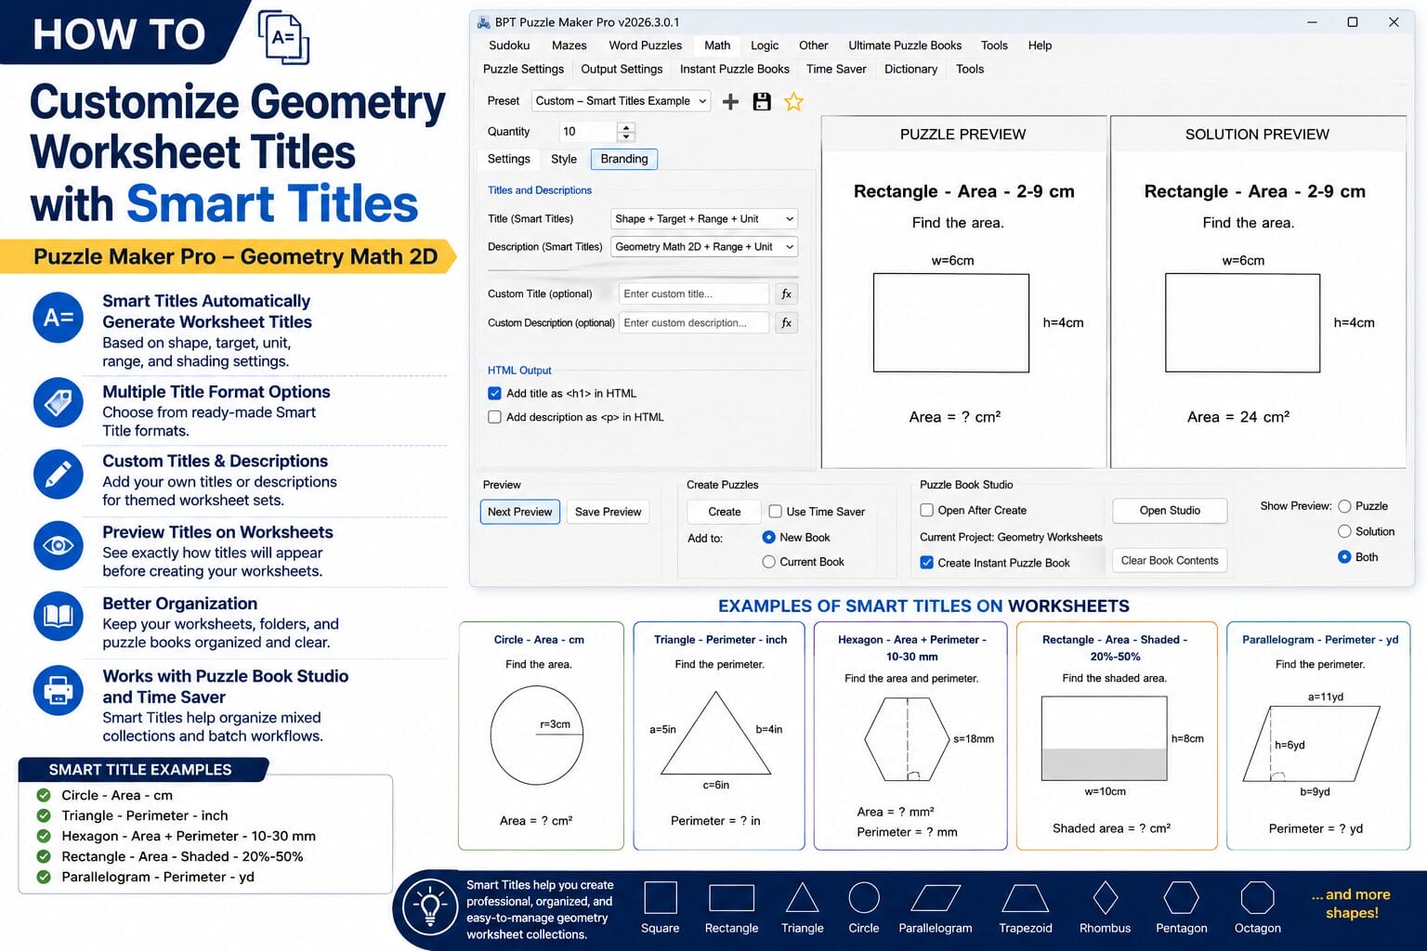
Task: Click the Pentagon shape icon in footer
Action: 1182,898
